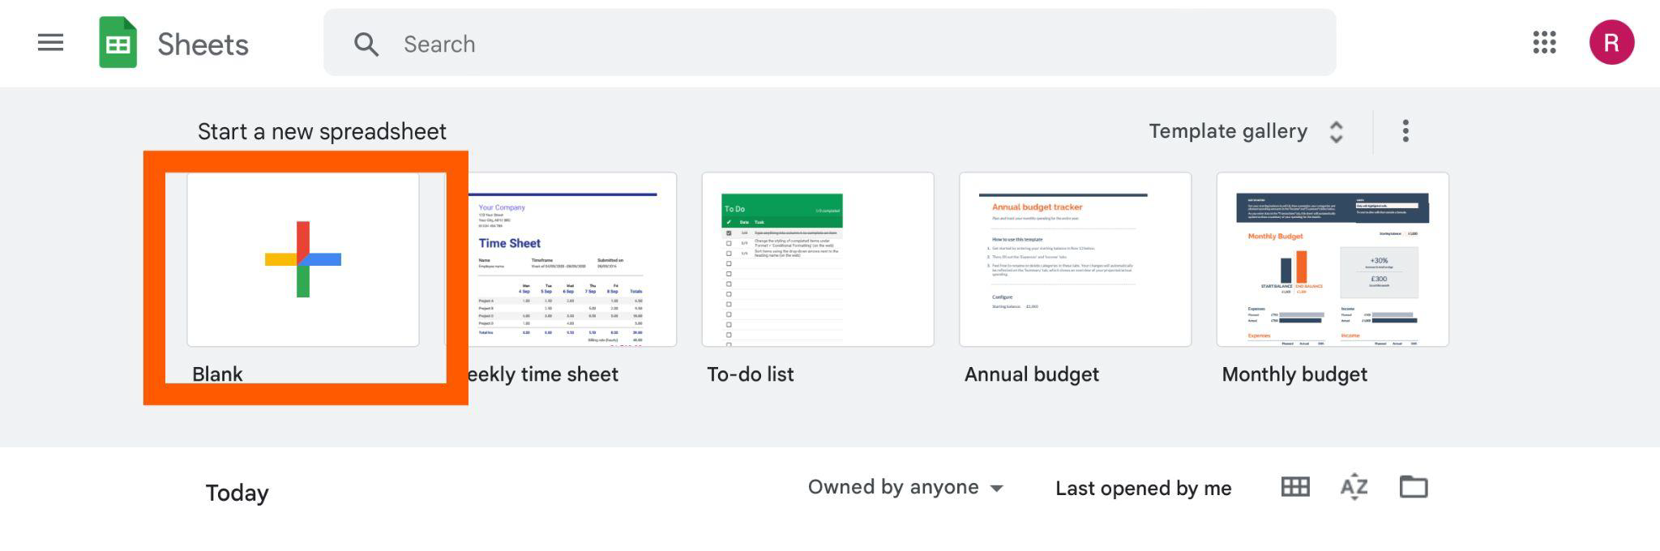Open the AZ sort options icon
Image resolution: width=1660 pixels, height=551 pixels.
point(1354,486)
